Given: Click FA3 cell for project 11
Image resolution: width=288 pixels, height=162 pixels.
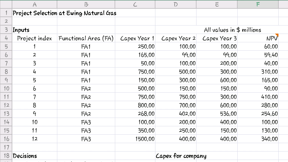Looking at the screenshot, I should [x=86, y=130].
